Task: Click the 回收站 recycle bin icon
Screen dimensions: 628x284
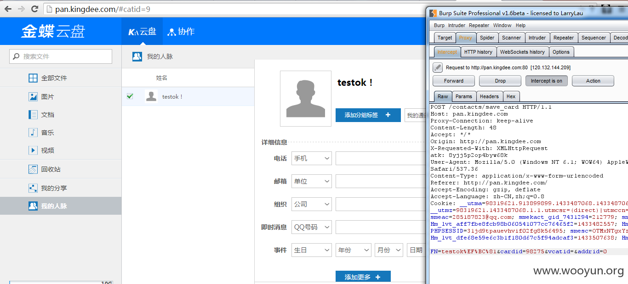Action: coord(33,169)
